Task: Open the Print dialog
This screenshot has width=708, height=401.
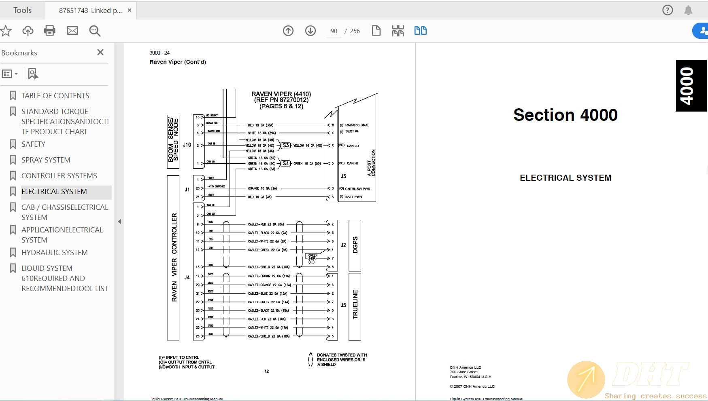Action: pyautogui.click(x=50, y=31)
